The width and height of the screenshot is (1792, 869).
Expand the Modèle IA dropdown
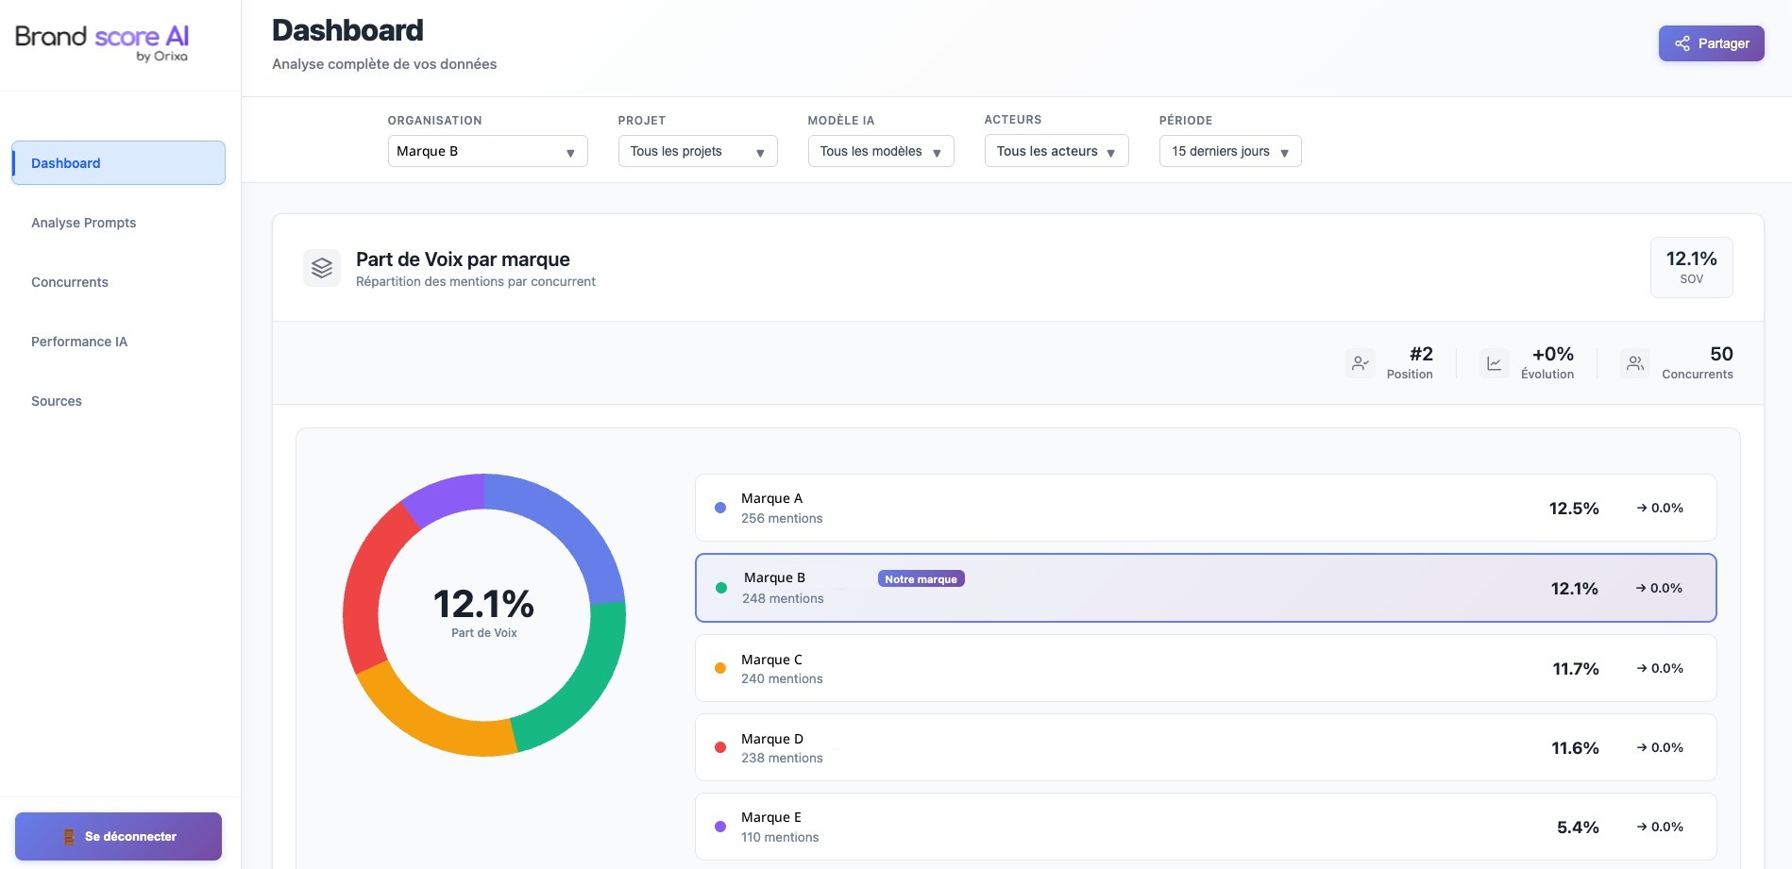click(x=881, y=151)
